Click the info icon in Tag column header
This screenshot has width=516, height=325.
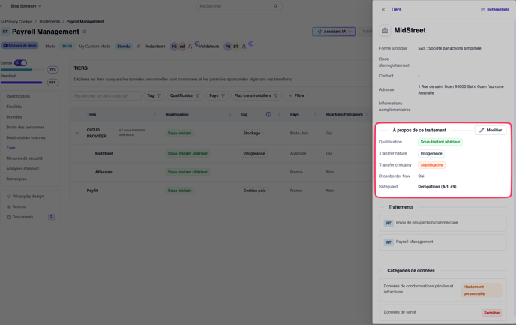pyautogui.click(x=268, y=115)
